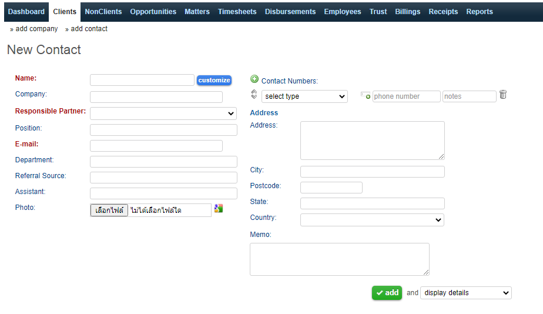The width and height of the screenshot is (543, 314).
Task: Follow the add contact link
Action: (x=89, y=29)
